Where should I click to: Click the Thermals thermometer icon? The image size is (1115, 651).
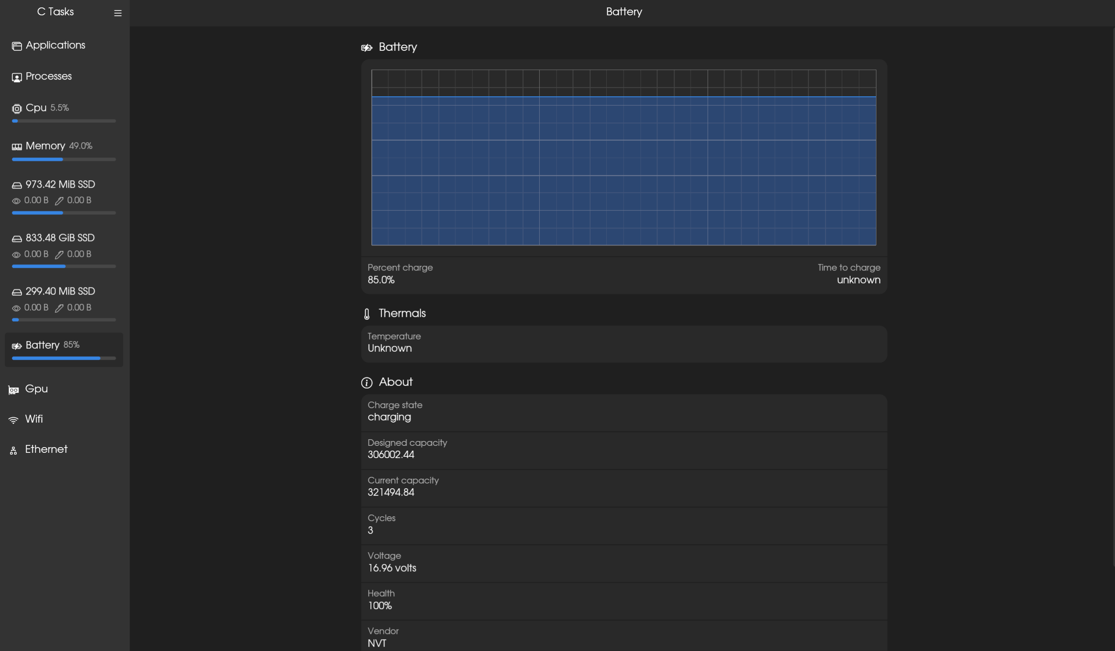(367, 314)
